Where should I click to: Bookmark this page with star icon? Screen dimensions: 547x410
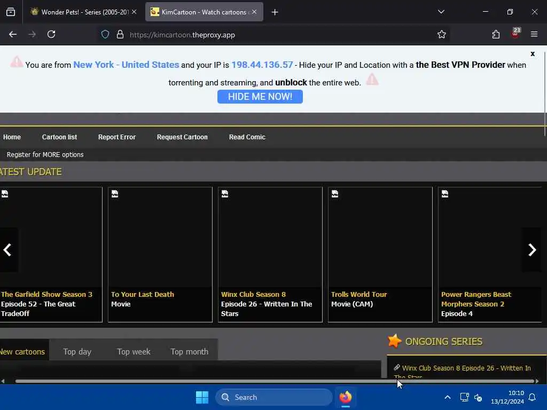442,34
